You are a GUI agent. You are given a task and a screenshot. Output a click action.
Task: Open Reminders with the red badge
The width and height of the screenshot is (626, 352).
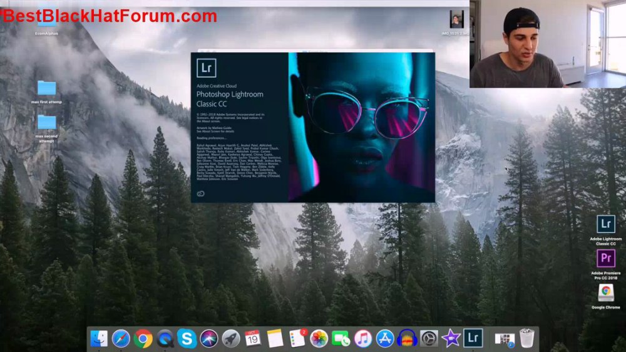tap(297, 338)
